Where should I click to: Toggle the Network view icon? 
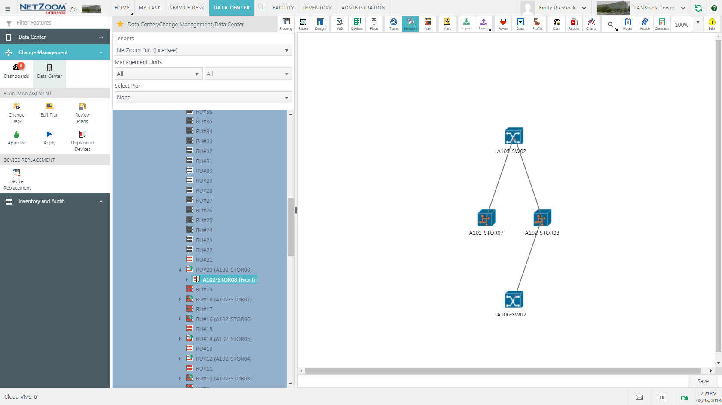click(x=410, y=24)
